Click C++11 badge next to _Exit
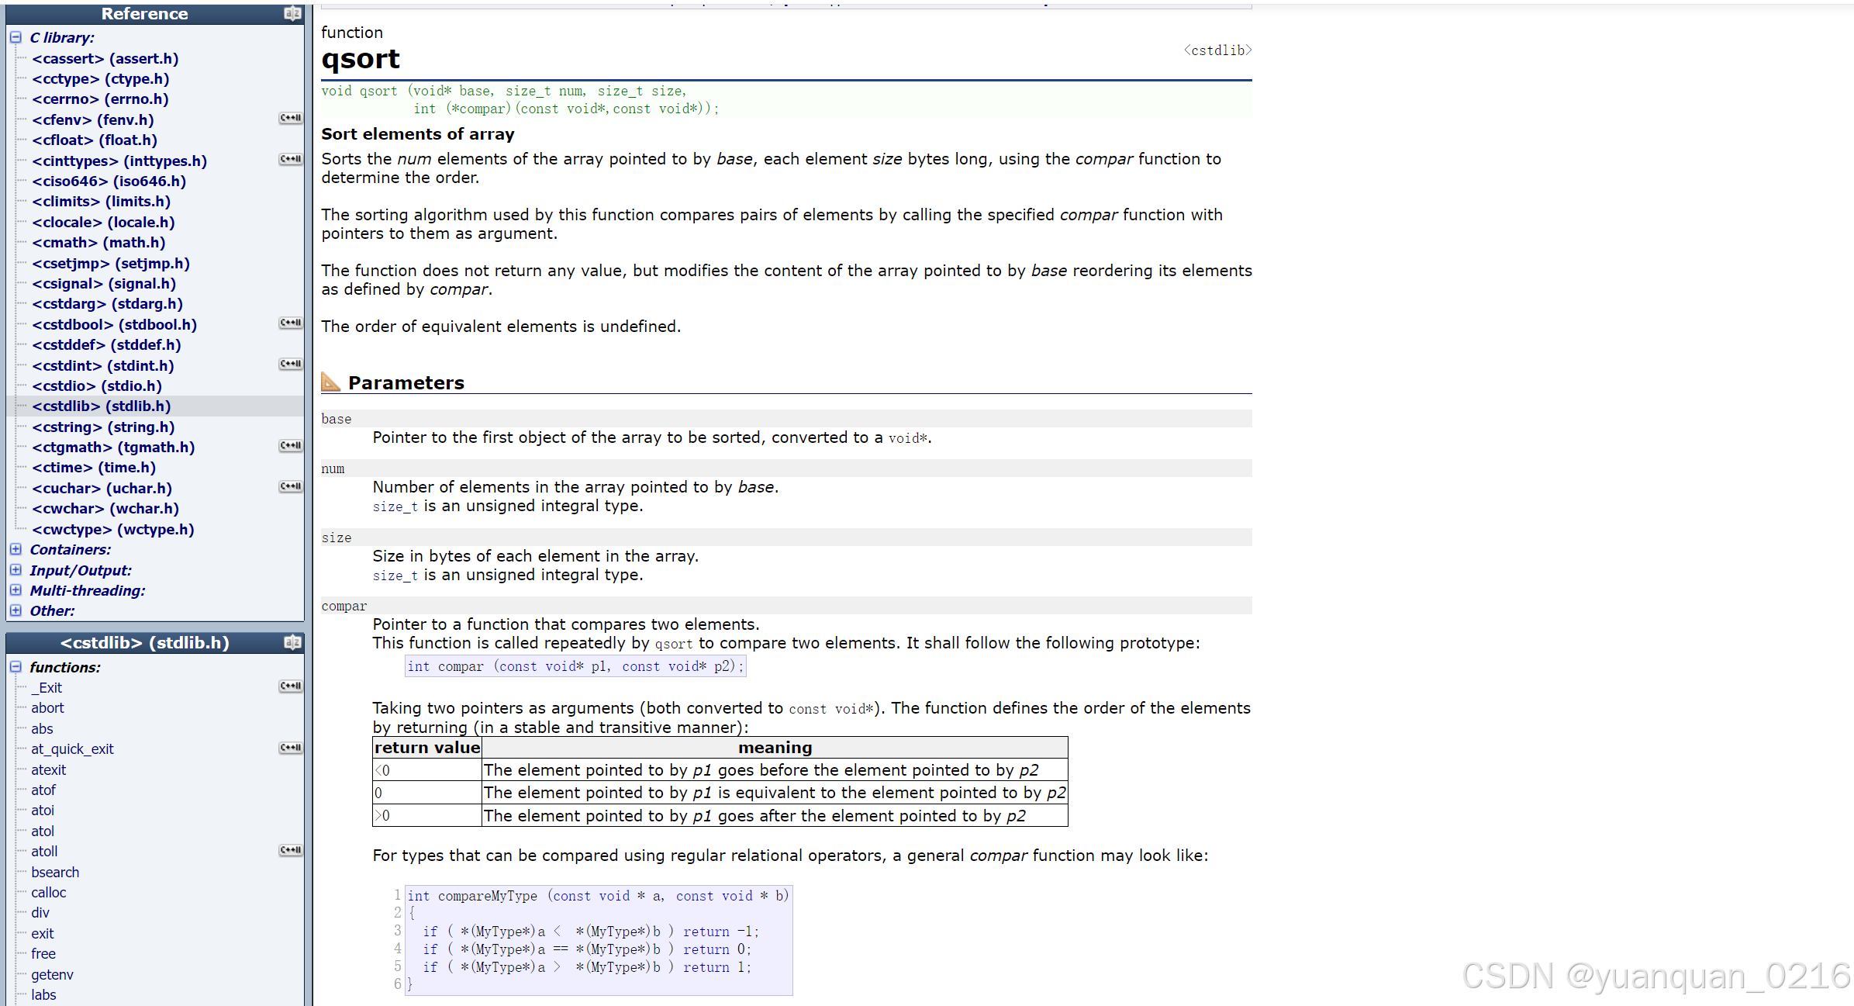This screenshot has width=1854, height=1006. coord(291,686)
